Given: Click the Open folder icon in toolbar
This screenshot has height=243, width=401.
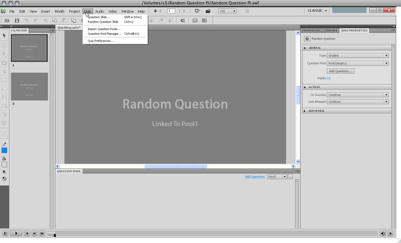Looking at the screenshot, I should click(7, 20).
